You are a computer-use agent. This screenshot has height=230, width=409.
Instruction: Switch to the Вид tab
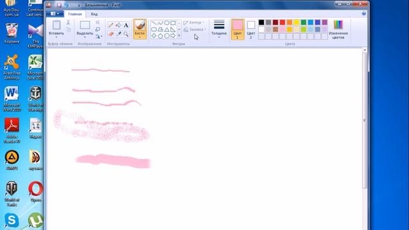pyautogui.click(x=94, y=14)
